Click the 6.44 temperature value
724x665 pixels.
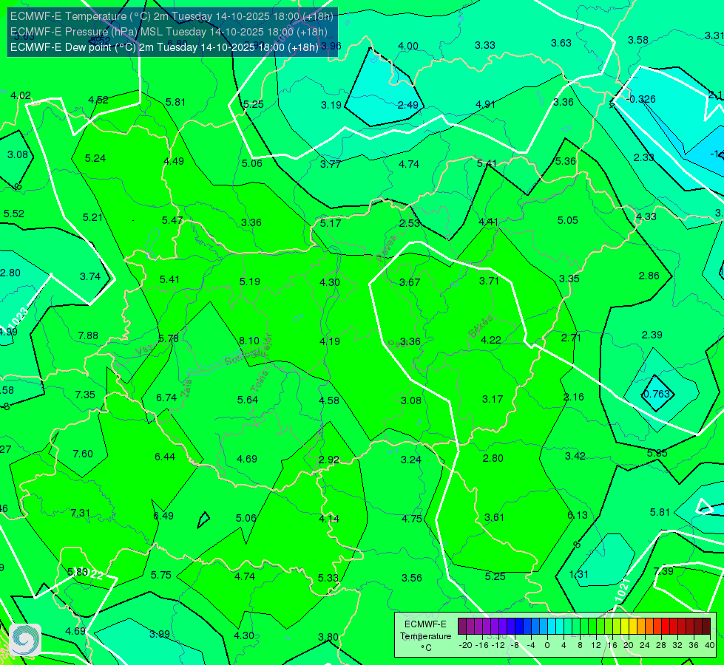(165, 457)
